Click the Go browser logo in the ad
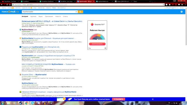 92,24
